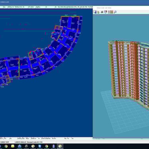The width and height of the screenshot is (149, 149).
Task: Click the LINEER ANALIZ DesignCode ACI 318 status text
Action: 29,142
